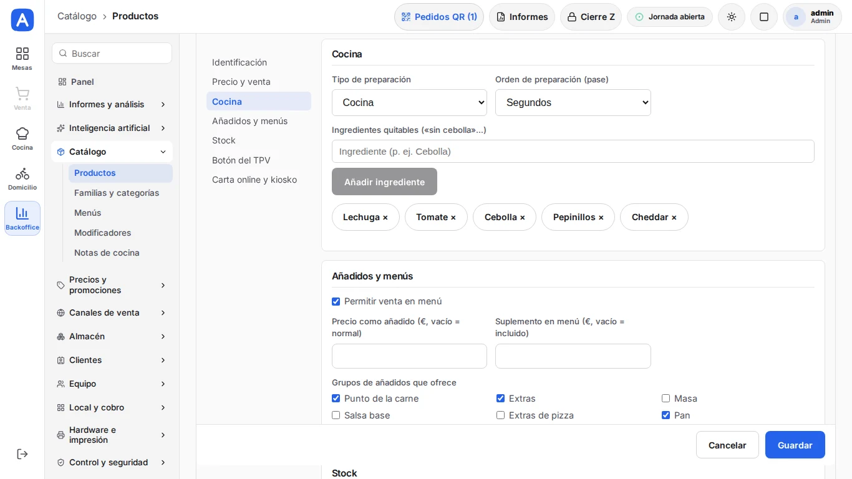The image size is (852, 479).
Task: Uncheck the Pan group checkbox
Action: [666, 415]
